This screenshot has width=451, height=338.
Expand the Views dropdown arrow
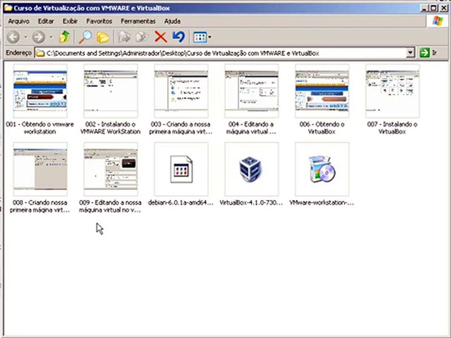[x=210, y=37]
